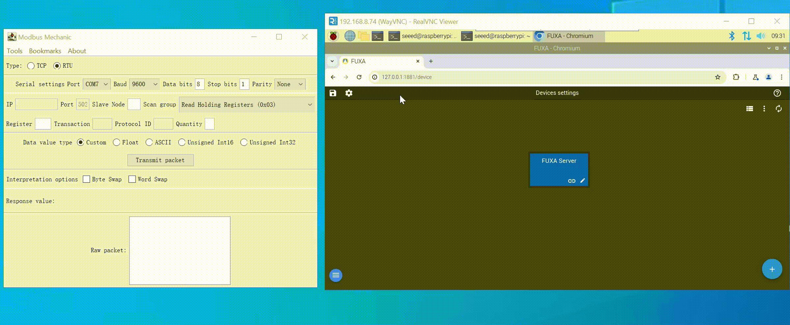Enable the Byte Swap checkbox

pos(86,179)
